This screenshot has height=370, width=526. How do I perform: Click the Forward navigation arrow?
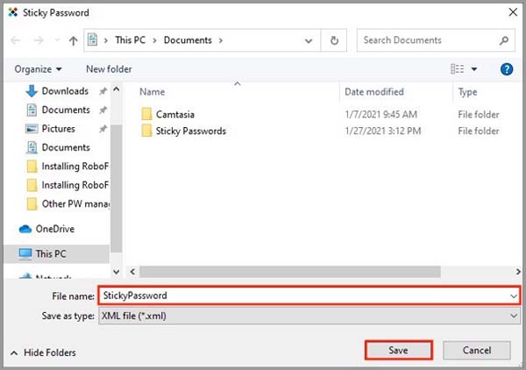click(x=39, y=40)
